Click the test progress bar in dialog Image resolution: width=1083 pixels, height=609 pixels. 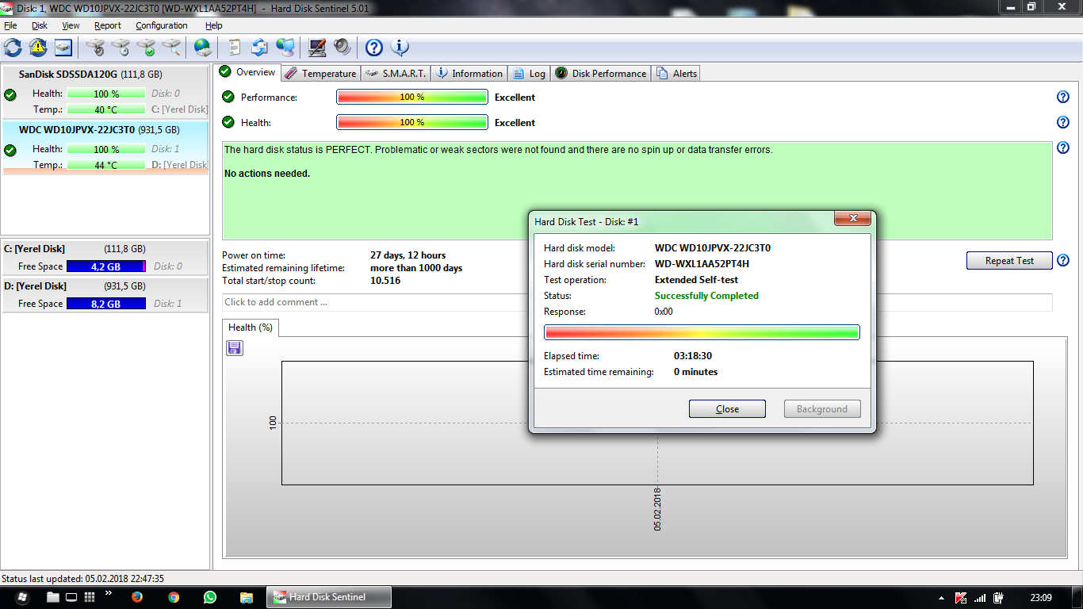pos(702,332)
